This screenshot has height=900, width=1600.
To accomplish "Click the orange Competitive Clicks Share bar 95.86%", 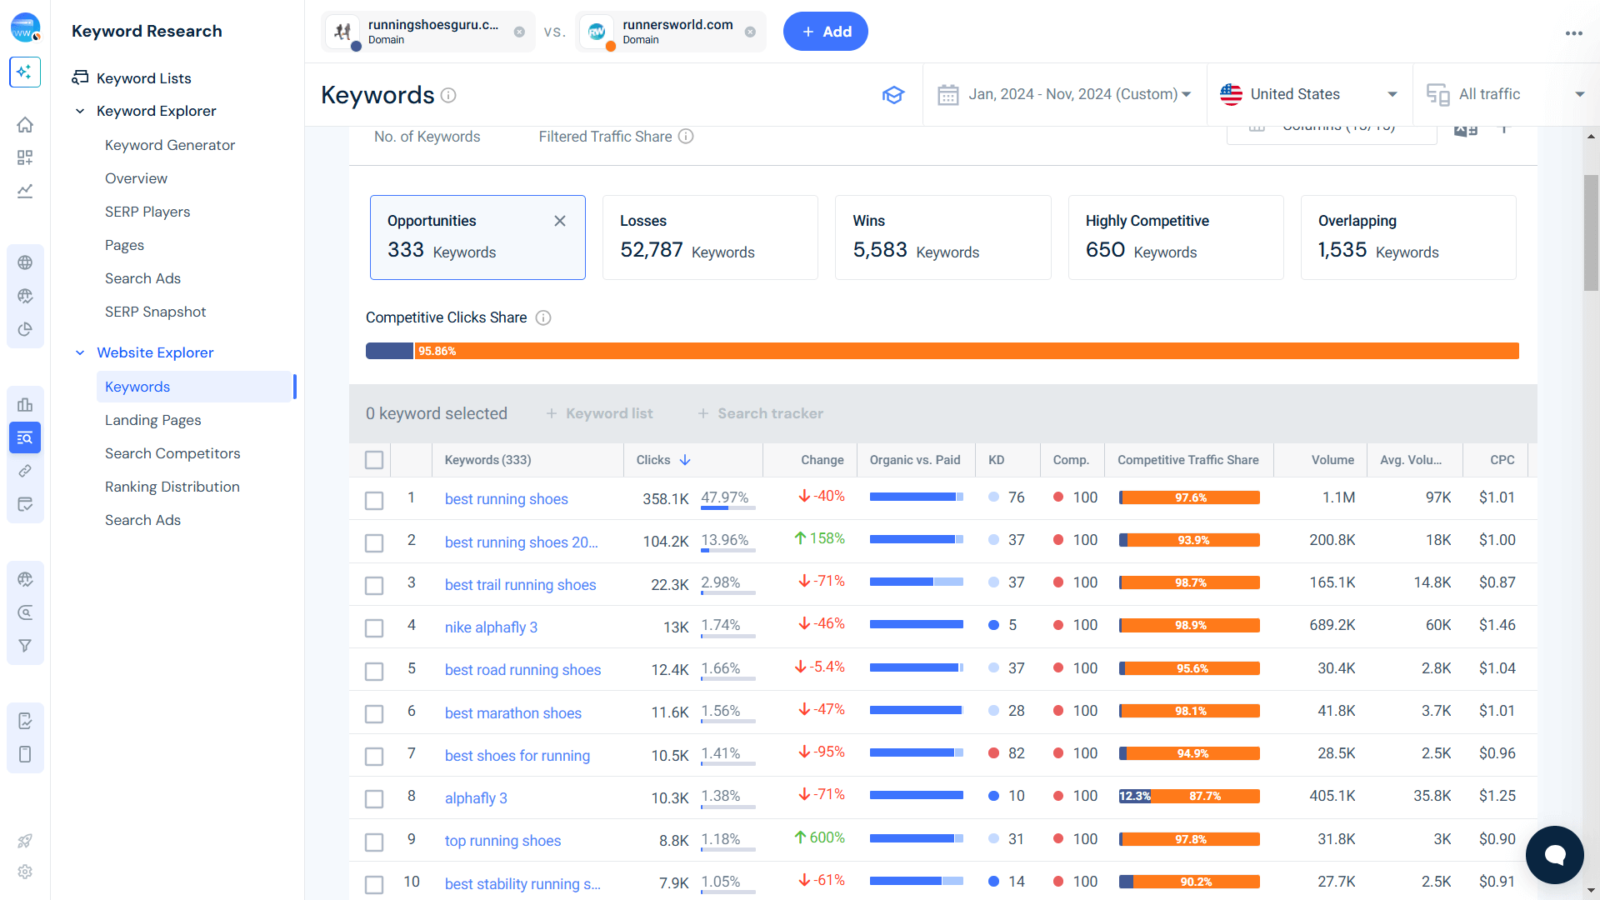I will click(966, 351).
